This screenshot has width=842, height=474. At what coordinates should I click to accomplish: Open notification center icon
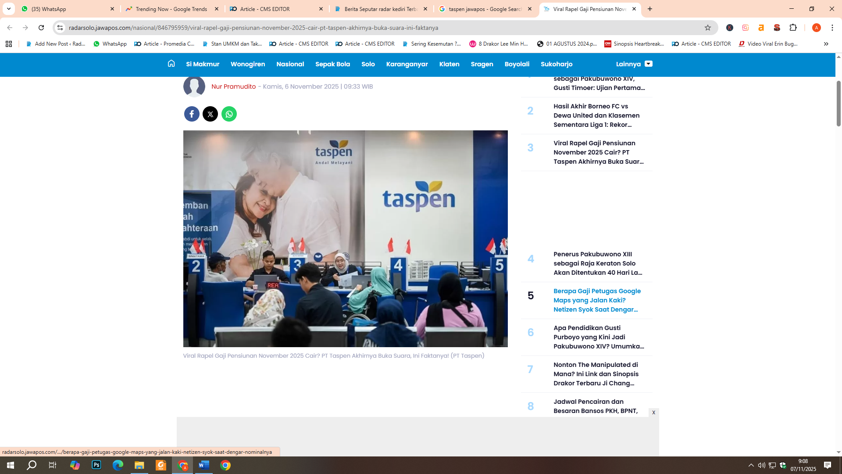(x=828, y=465)
